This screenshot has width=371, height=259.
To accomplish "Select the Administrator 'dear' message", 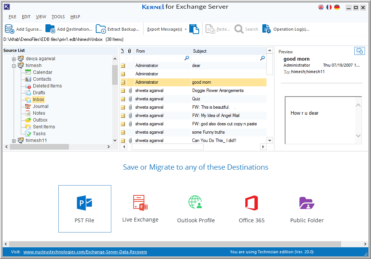I will [193, 66].
